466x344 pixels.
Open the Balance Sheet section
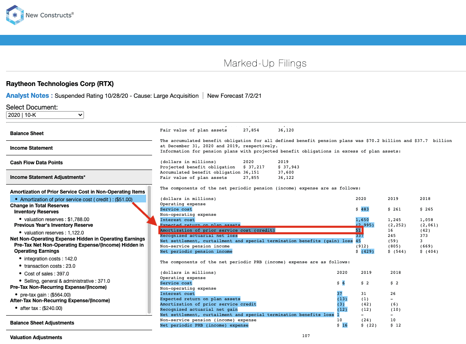click(79, 133)
